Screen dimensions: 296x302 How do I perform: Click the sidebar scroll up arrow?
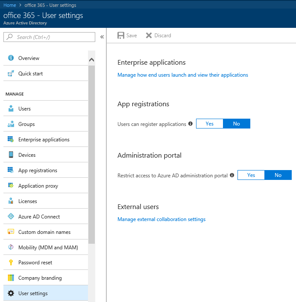pos(92,60)
